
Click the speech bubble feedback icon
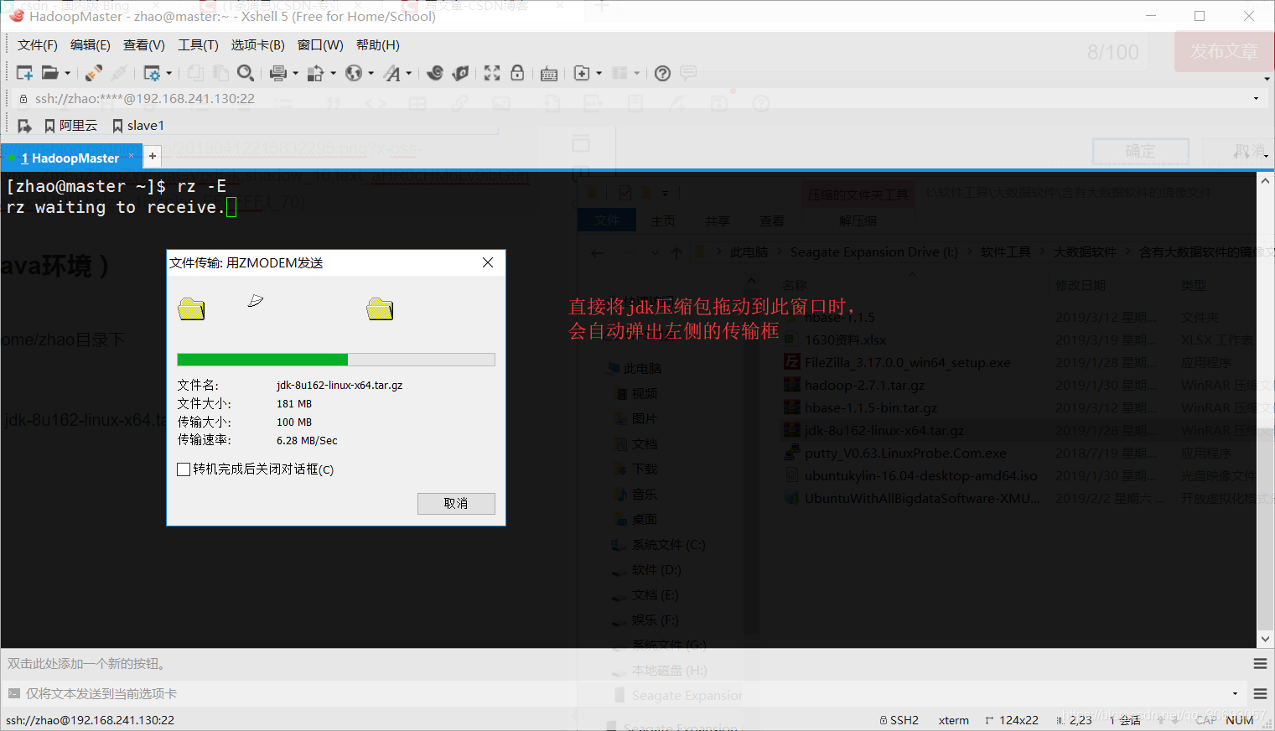coord(688,73)
